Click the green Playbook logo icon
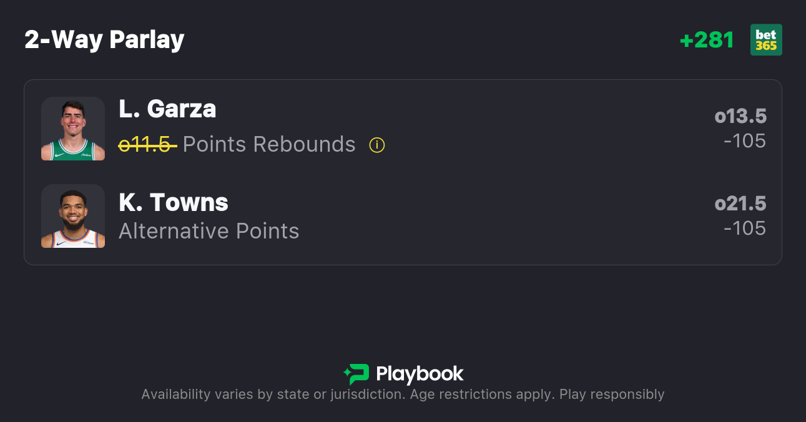This screenshot has width=806, height=422. pos(356,374)
